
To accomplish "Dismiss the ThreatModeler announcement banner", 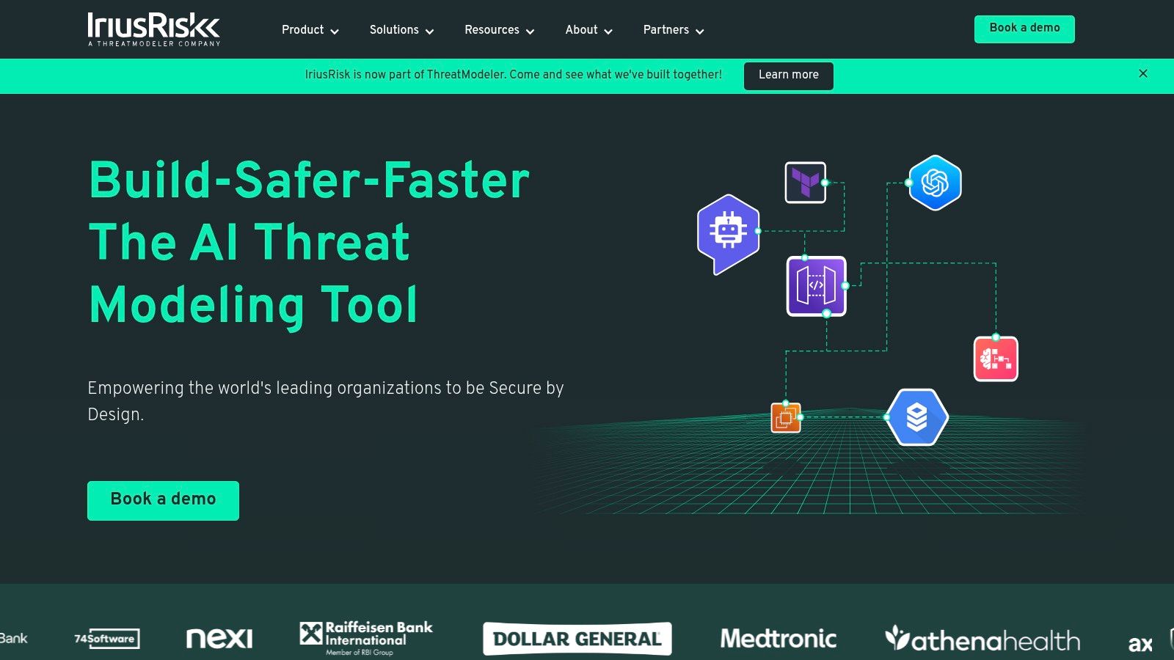I will pos(1143,73).
